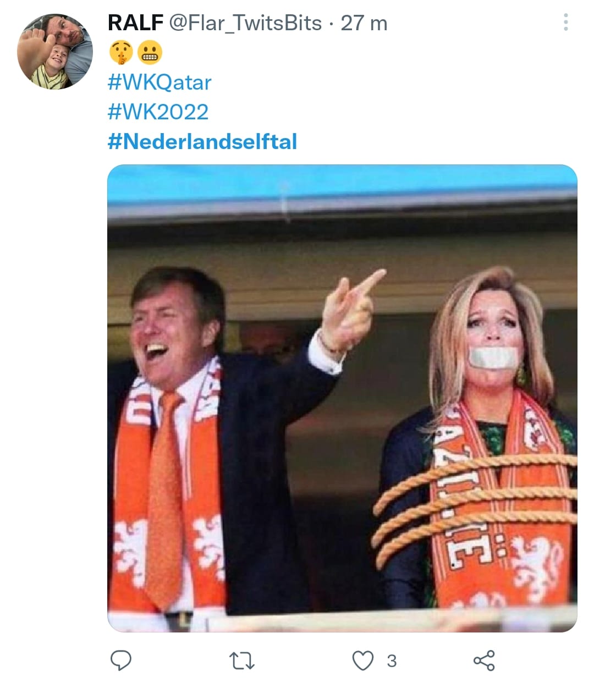Click the man's orange tie in photo

166,495
